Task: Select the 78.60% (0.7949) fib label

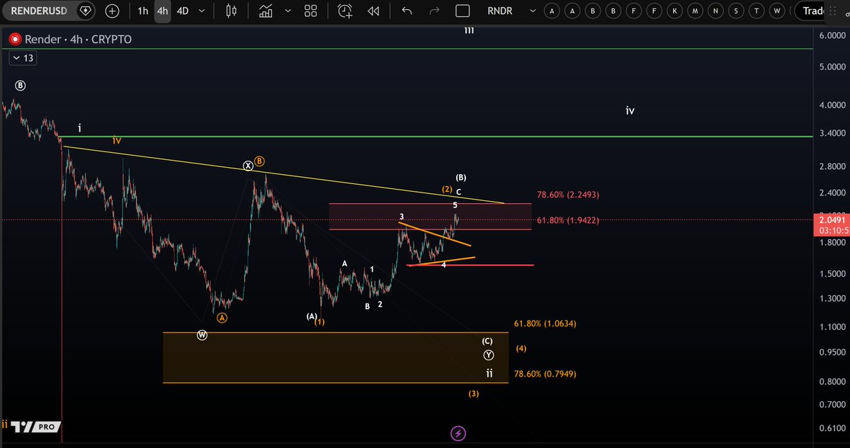Action: tap(545, 374)
